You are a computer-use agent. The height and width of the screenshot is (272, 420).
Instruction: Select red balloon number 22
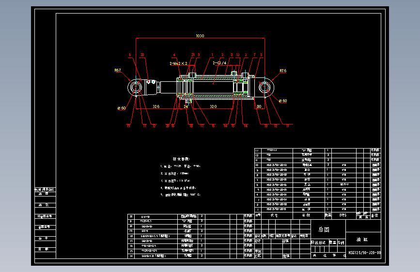click(142, 55)
